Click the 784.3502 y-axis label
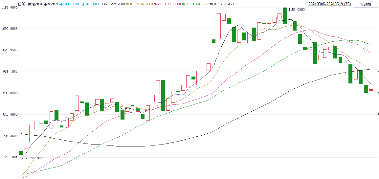 pyautogui.click(x=9, y=136)
